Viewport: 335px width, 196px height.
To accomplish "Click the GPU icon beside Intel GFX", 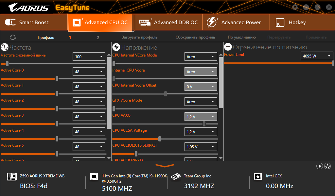I will pyautogui.click(x=258, y=177).
